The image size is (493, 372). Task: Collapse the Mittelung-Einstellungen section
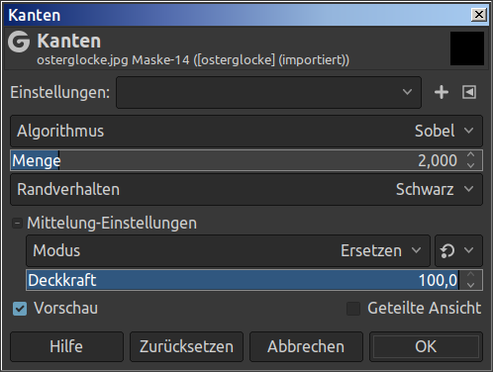point(17,224)
